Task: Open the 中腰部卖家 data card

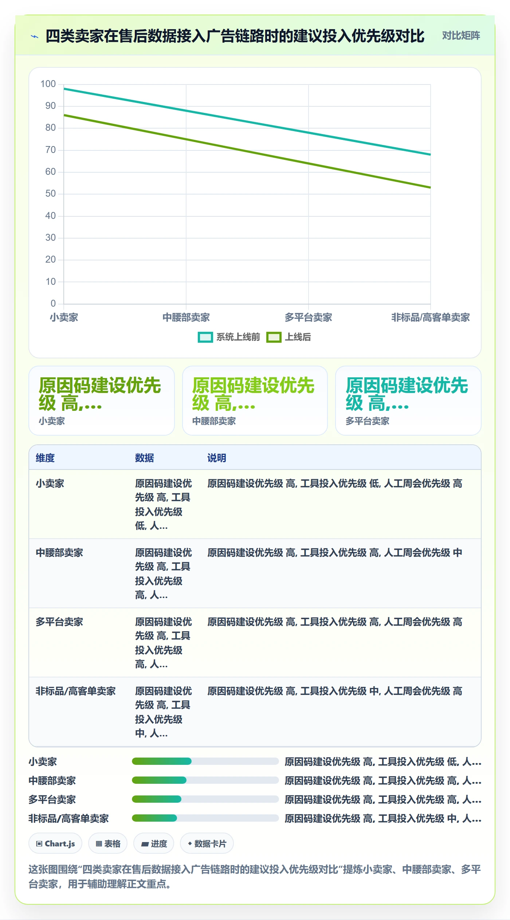Action: 255,401
